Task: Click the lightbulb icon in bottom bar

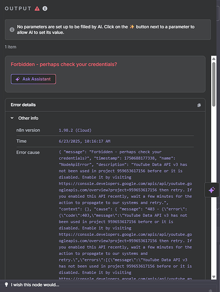Action: click(6, 284)
